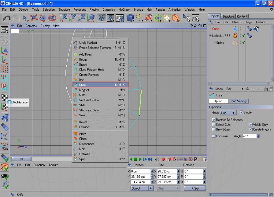
Task: Select the Use Polygons mode sidebar icon
Action: point(5,88)
